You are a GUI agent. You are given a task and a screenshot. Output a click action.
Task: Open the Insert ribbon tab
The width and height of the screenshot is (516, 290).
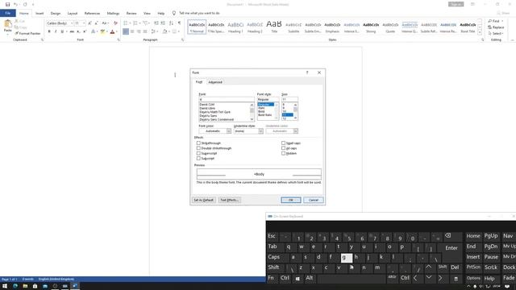point(40,14)
